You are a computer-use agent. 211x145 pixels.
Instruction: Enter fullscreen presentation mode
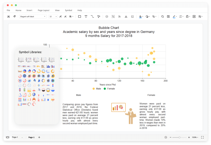click(202, 137)
